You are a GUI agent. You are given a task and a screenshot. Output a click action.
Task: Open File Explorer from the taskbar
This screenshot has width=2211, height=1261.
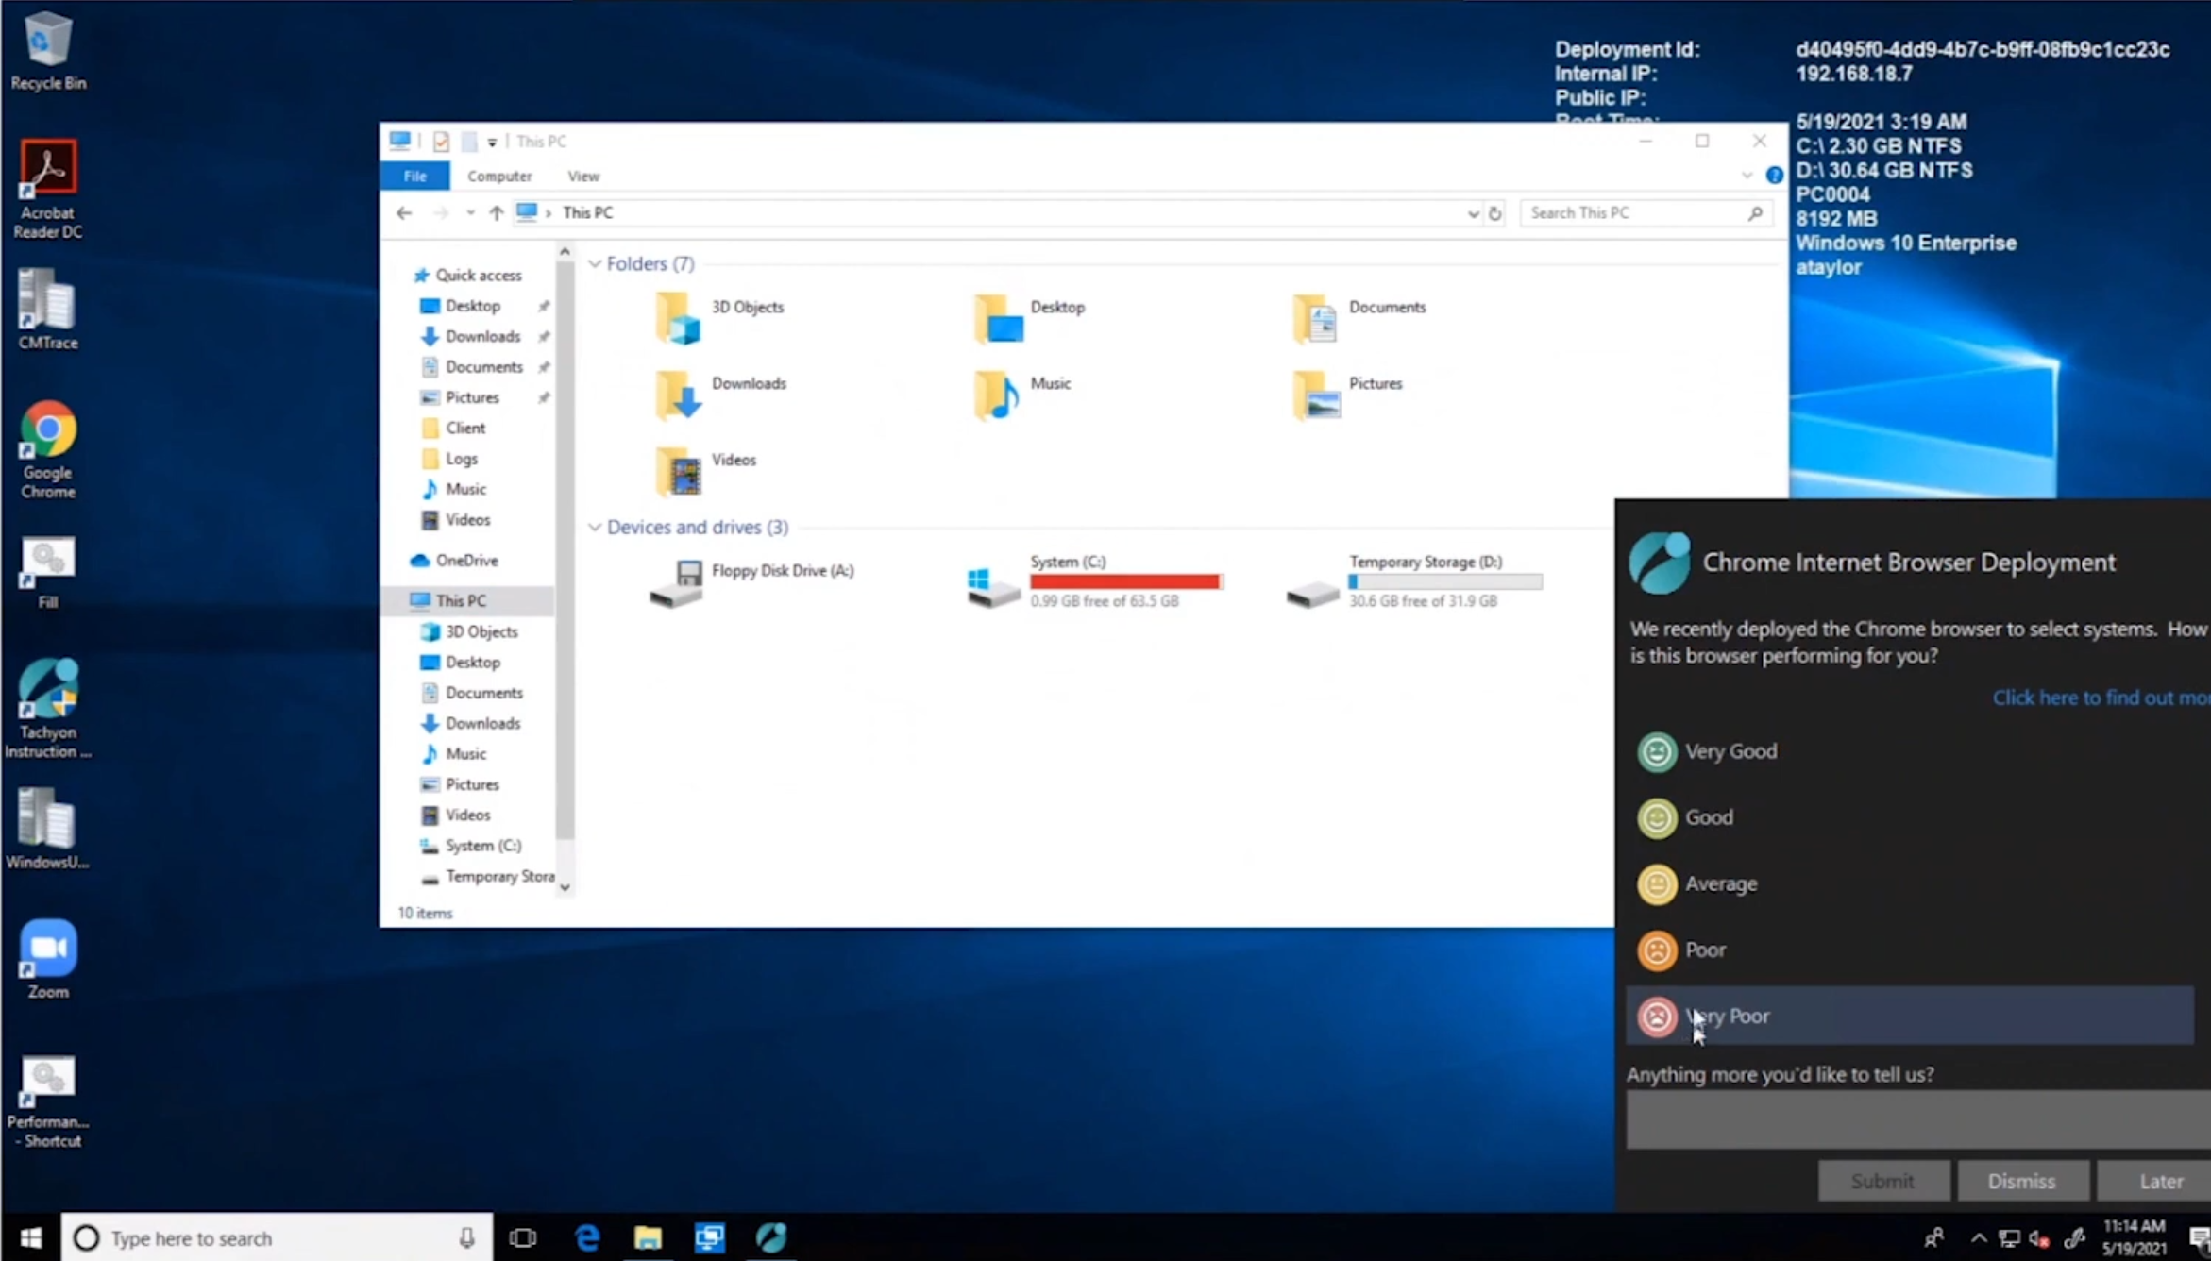coord(648,1237)
